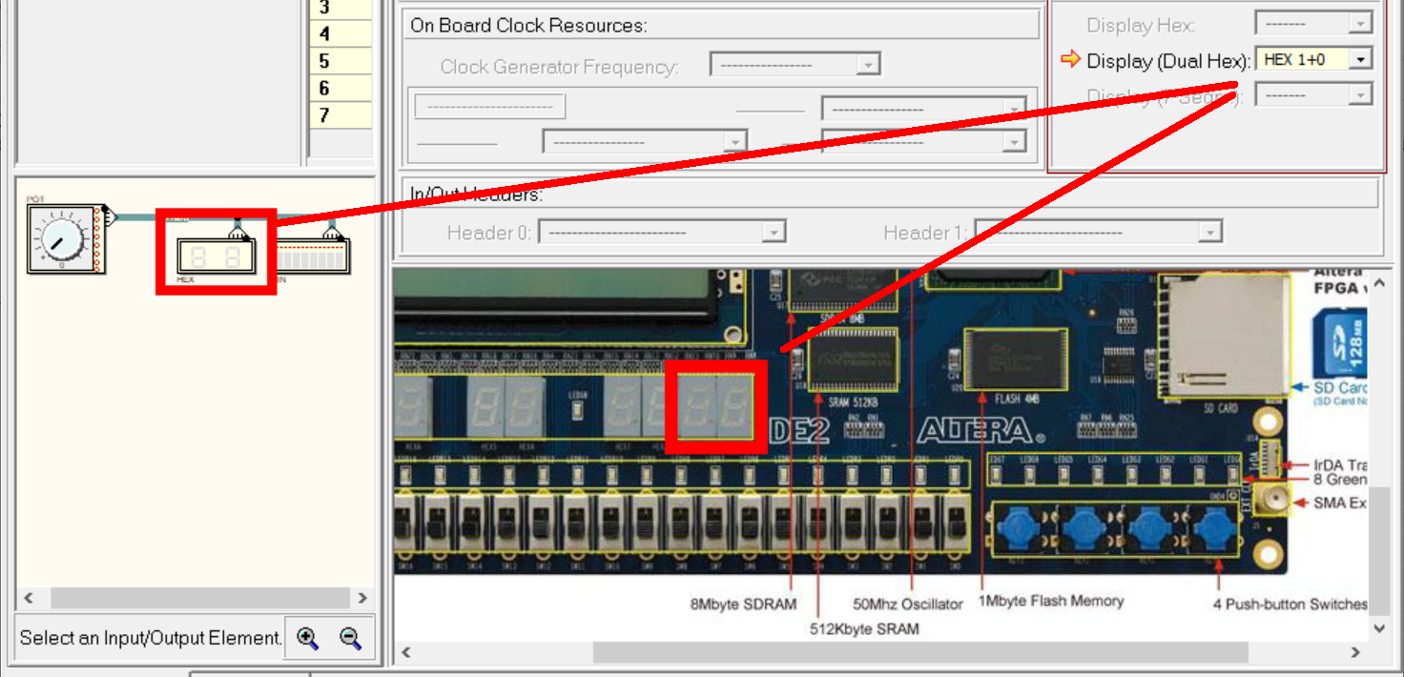Click left arrow of board image scrollbar

click(x=406, y=652)
